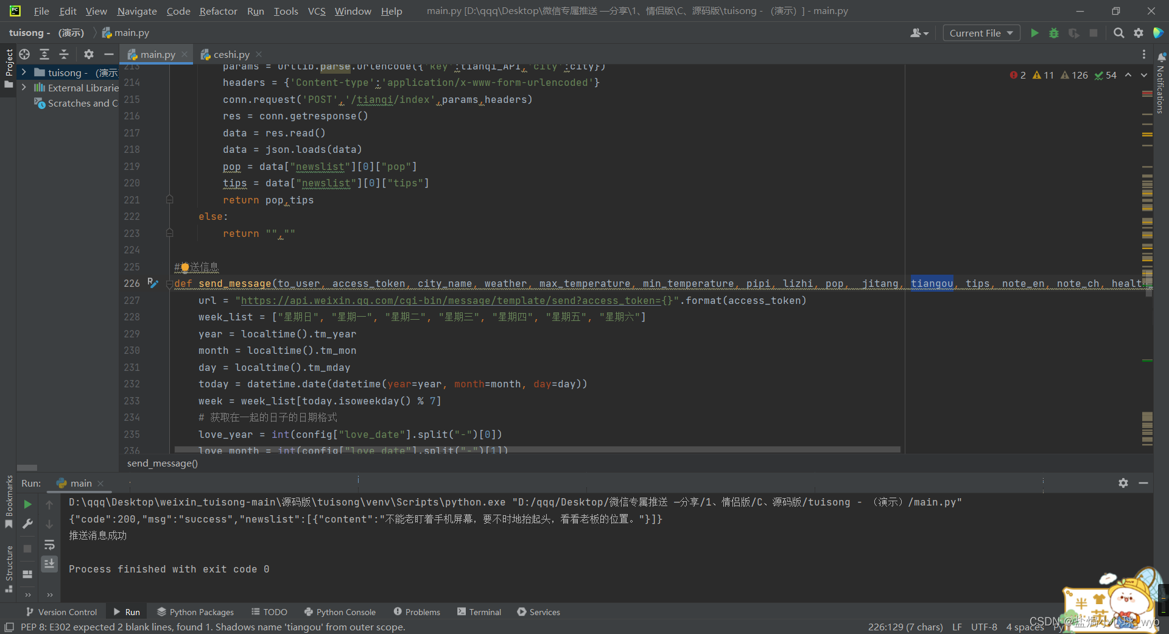Click the horizontal editor scrollbar
Viewport: 1169px width, 634px height.
(x=537, y=449)
